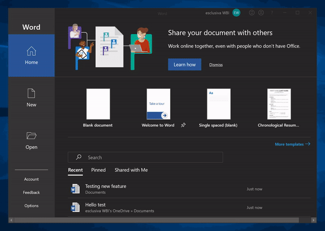Dismiss the share document banner

[x=216, y=65]
